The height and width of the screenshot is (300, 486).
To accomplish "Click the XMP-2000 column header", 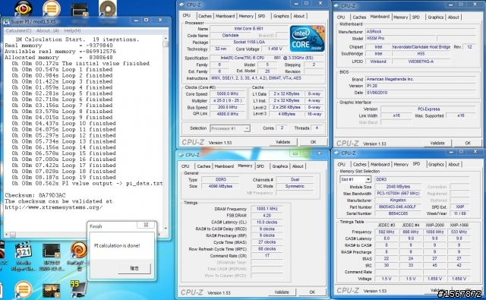I will pyautogui.click(x=435, y=225).
